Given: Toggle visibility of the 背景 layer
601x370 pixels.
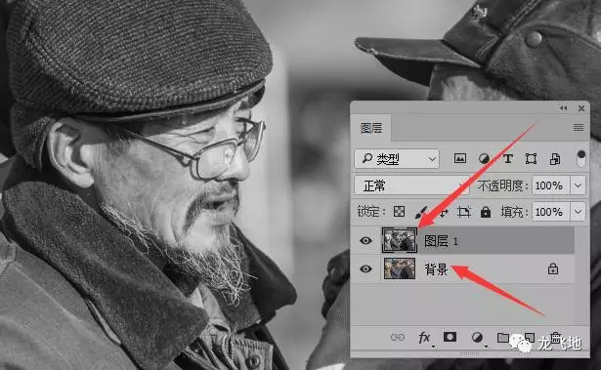Looking at the screenshot, I should click(365, 268).
